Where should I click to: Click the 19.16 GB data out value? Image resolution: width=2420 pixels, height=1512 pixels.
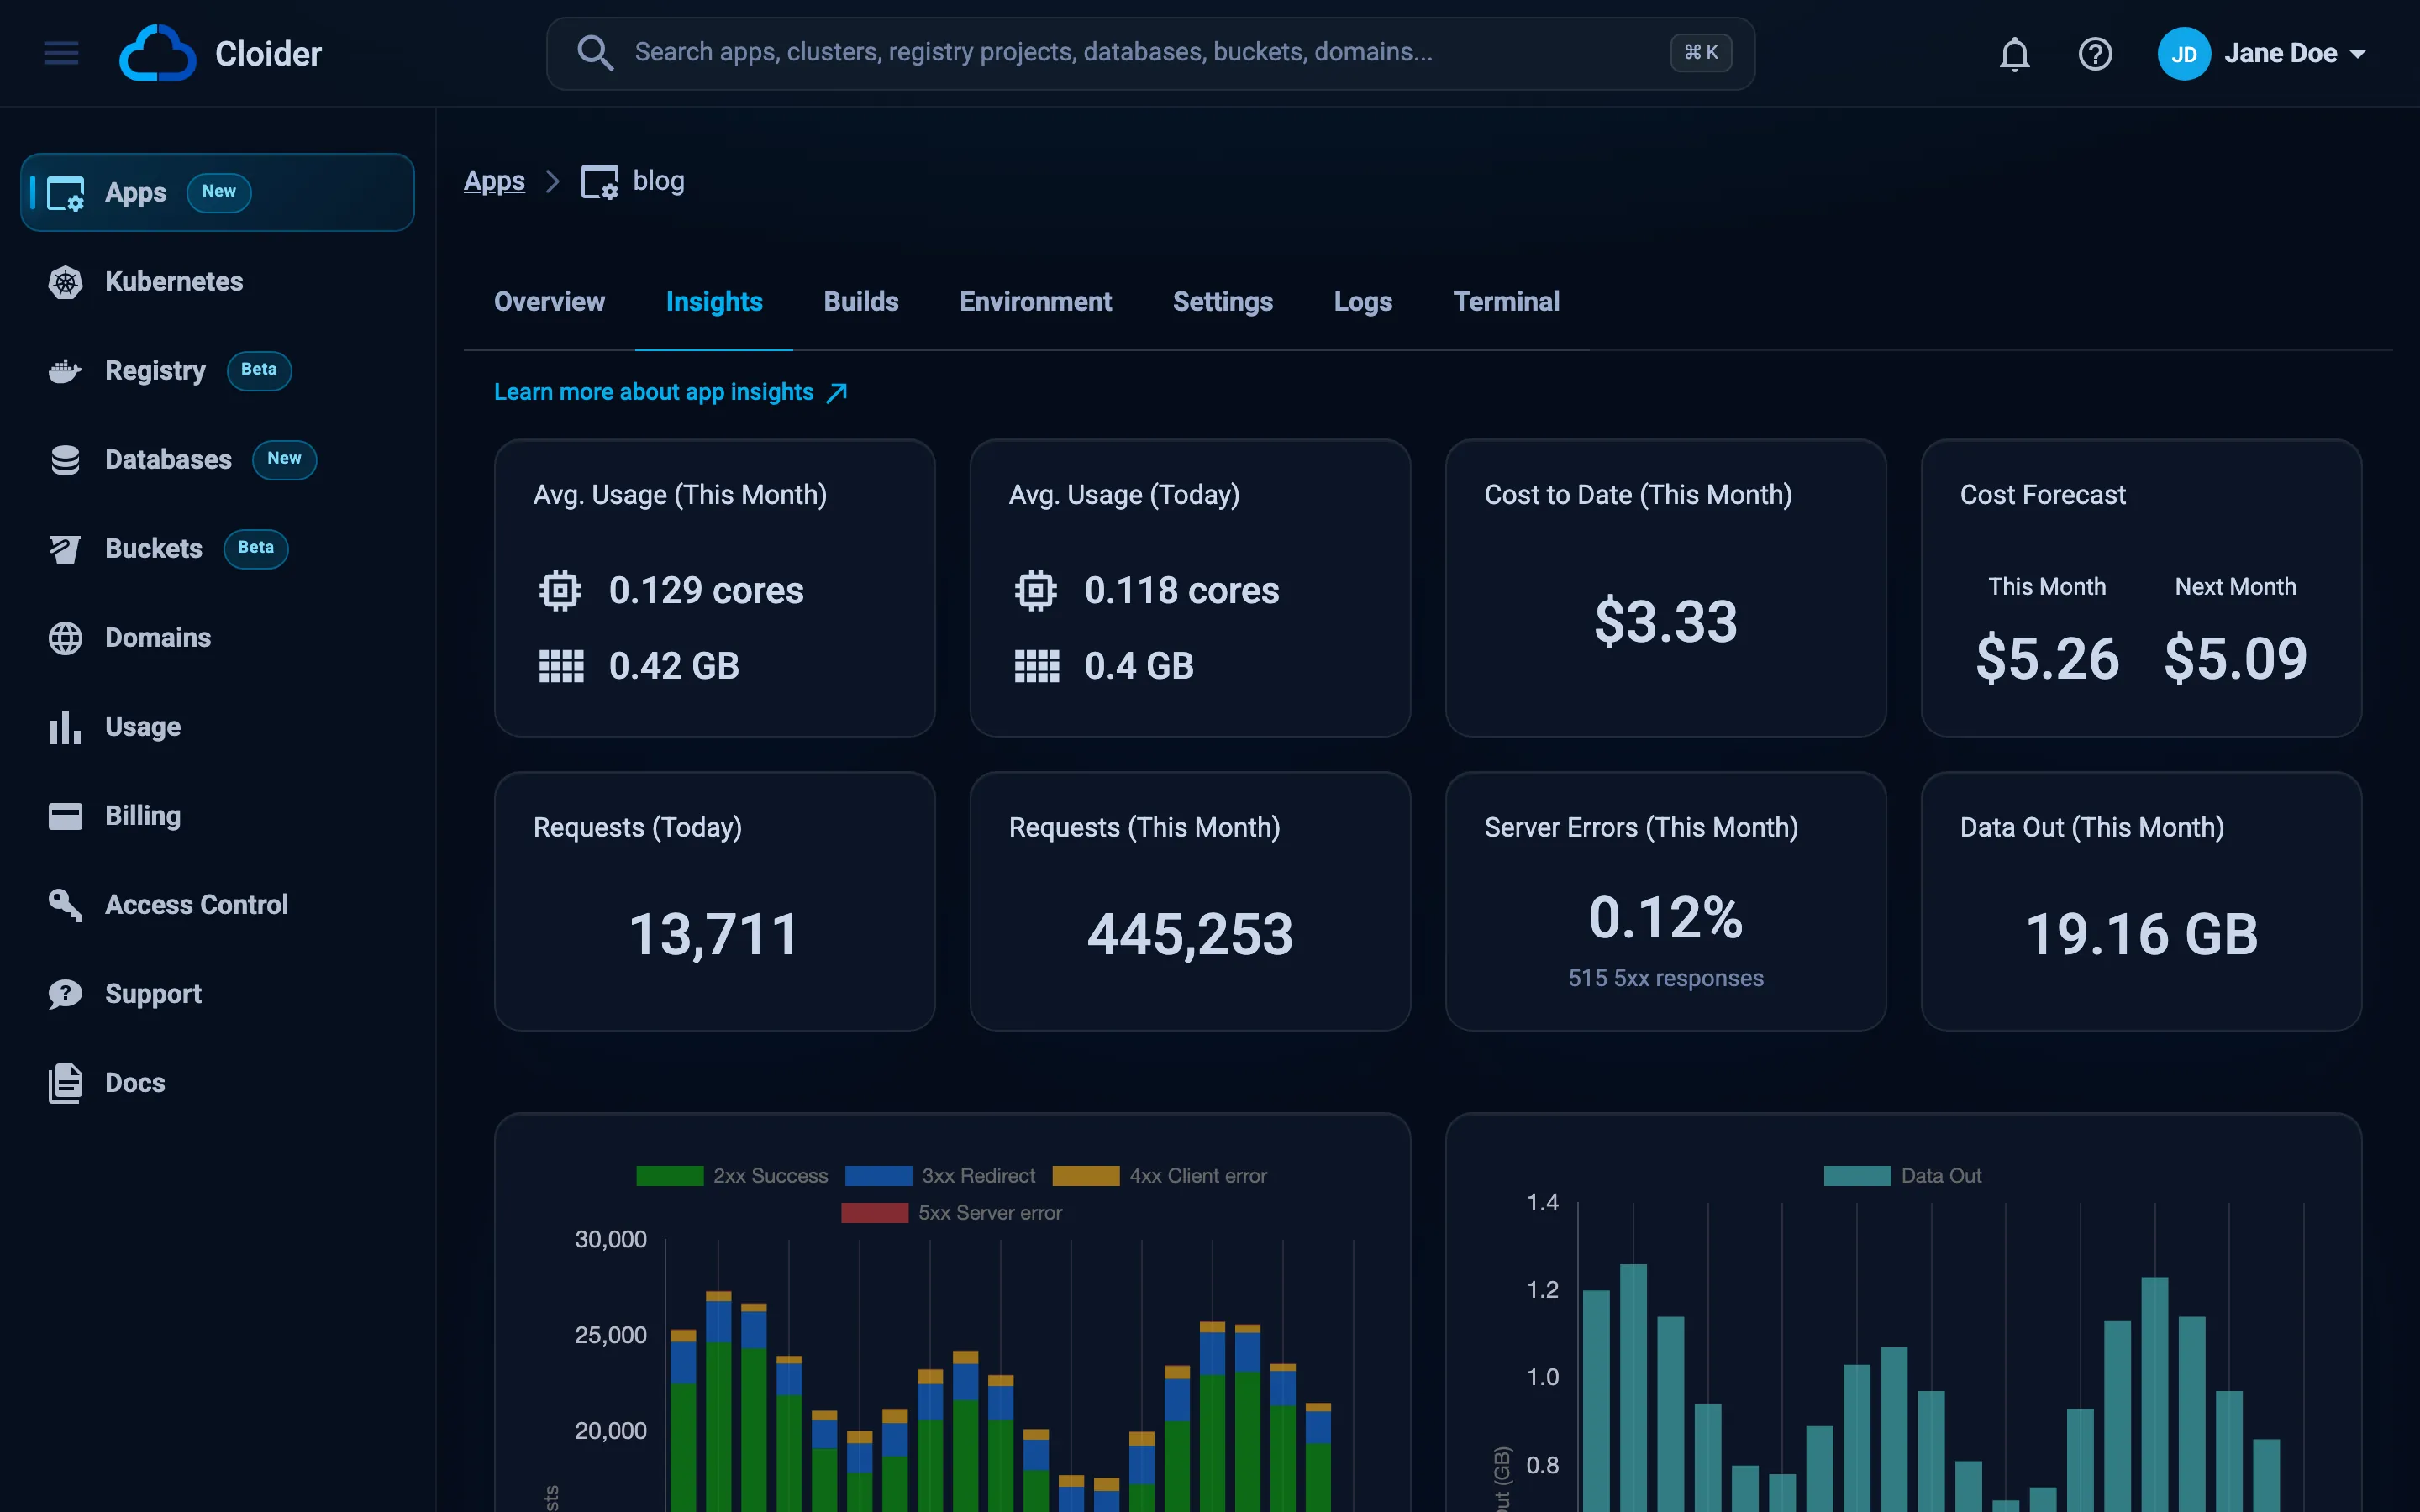2141,935
